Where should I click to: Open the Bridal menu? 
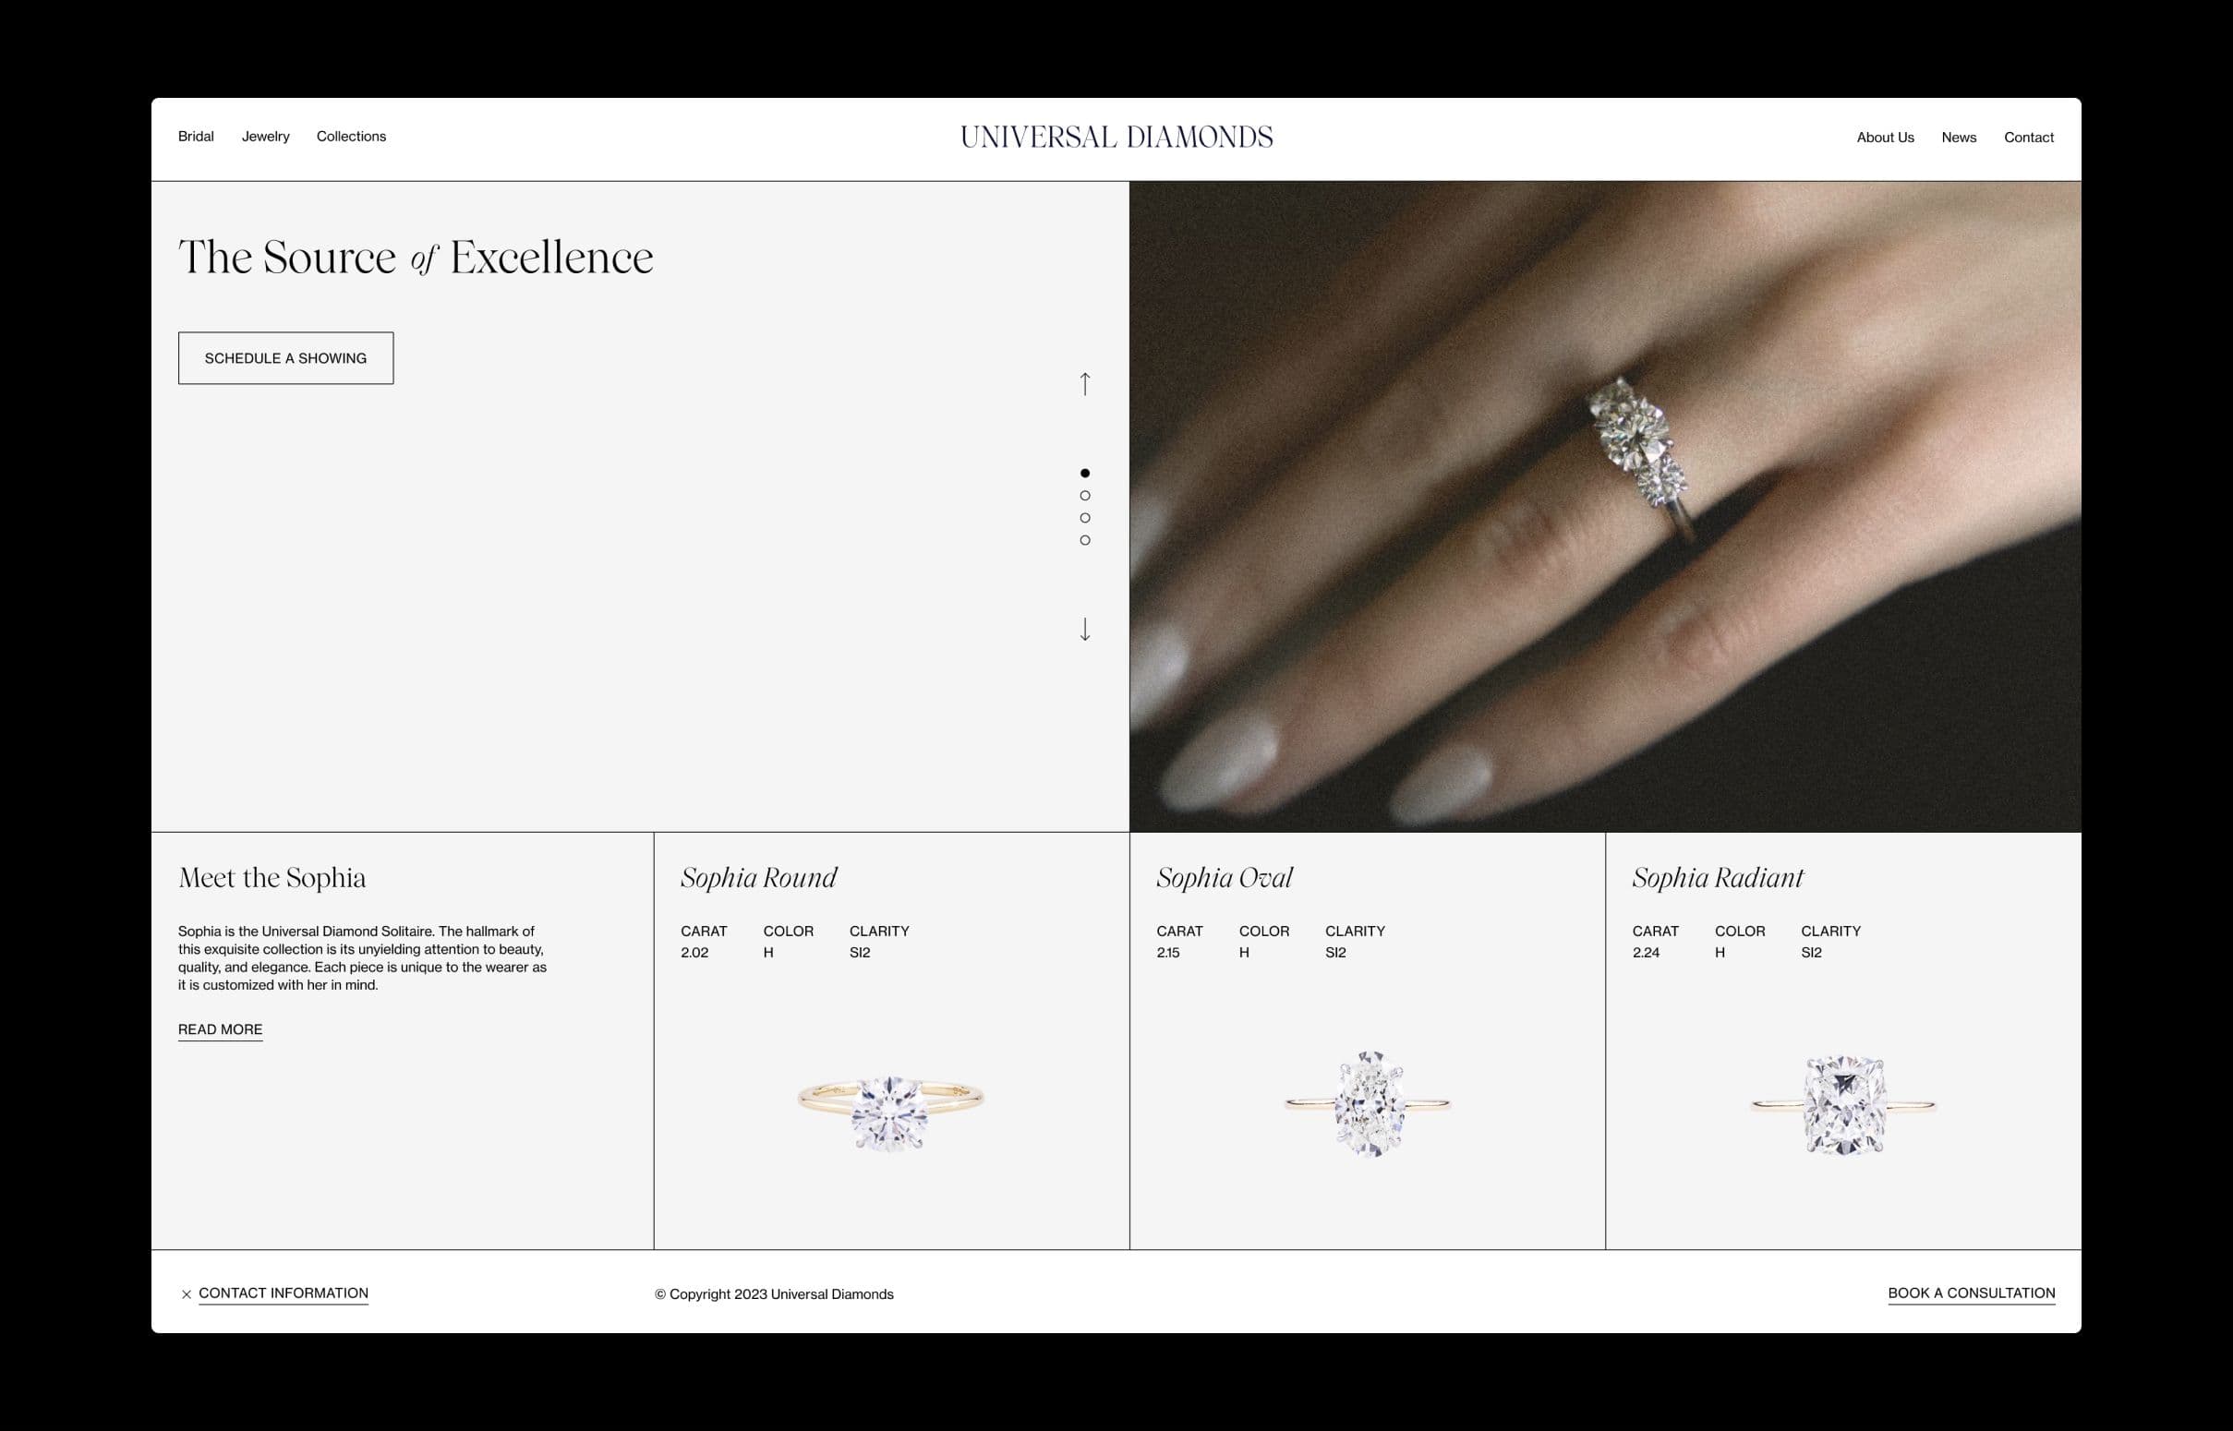point(196,137)
